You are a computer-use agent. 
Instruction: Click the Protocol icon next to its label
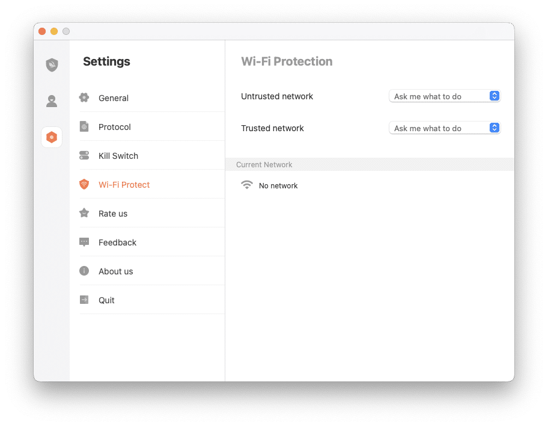84,126
